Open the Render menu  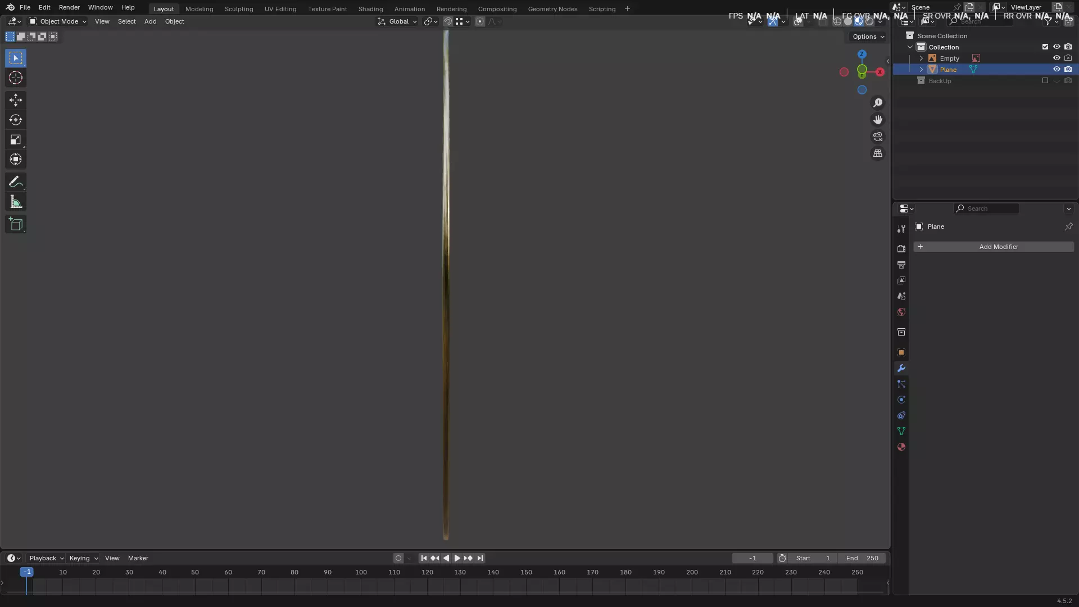point(69,7)
